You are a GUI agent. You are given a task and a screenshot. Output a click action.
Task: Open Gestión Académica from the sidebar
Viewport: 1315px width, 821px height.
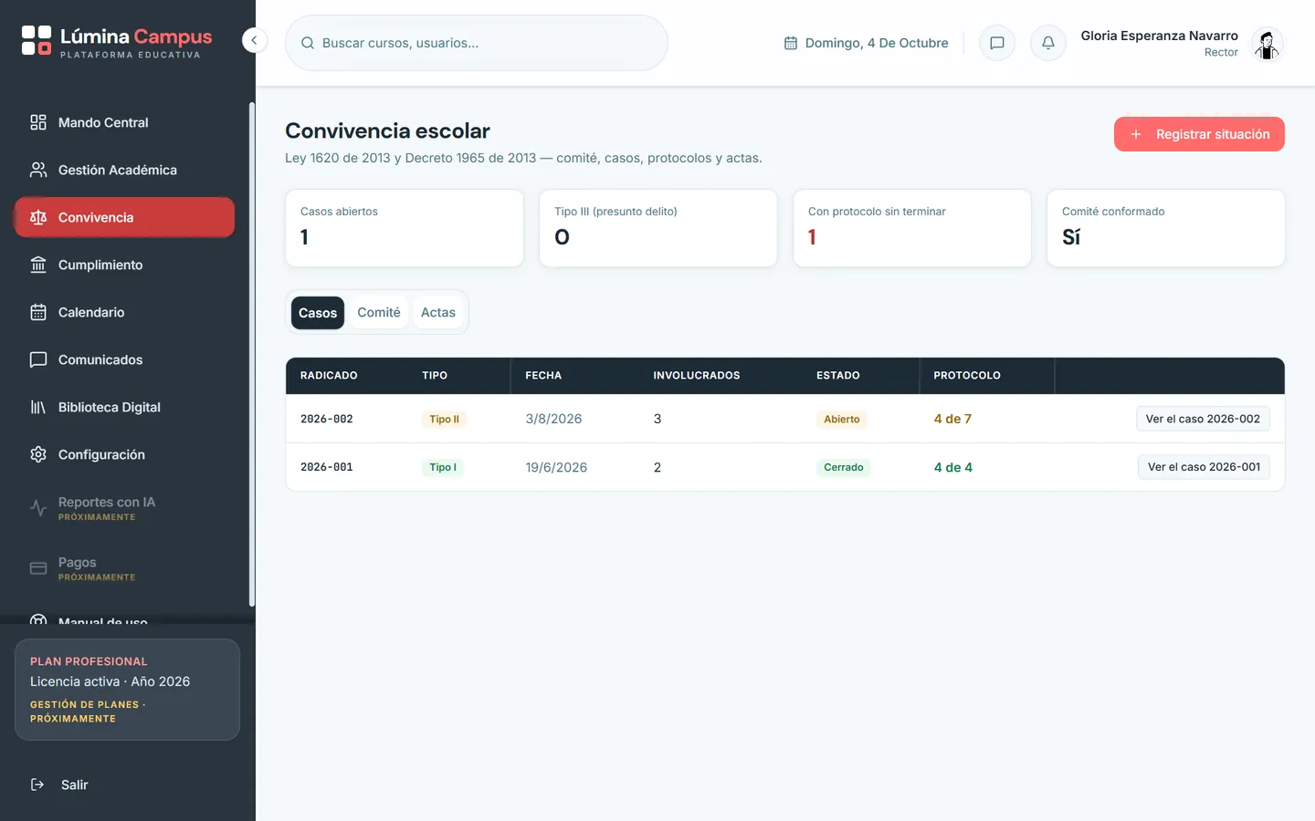pos(124,170)
